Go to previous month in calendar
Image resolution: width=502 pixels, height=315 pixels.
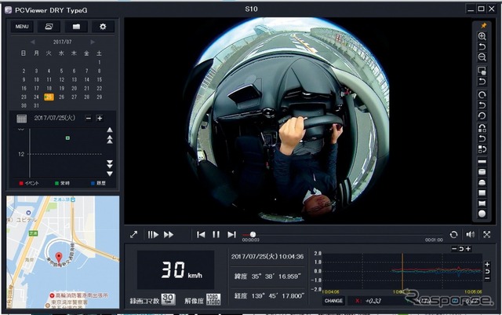[33, 42]
